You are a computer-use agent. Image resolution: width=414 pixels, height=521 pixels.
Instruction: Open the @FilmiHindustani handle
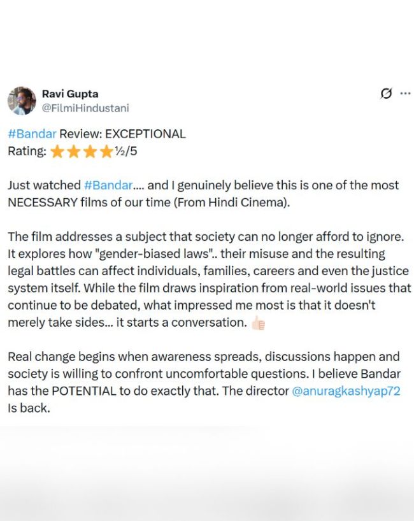point(85,108)
